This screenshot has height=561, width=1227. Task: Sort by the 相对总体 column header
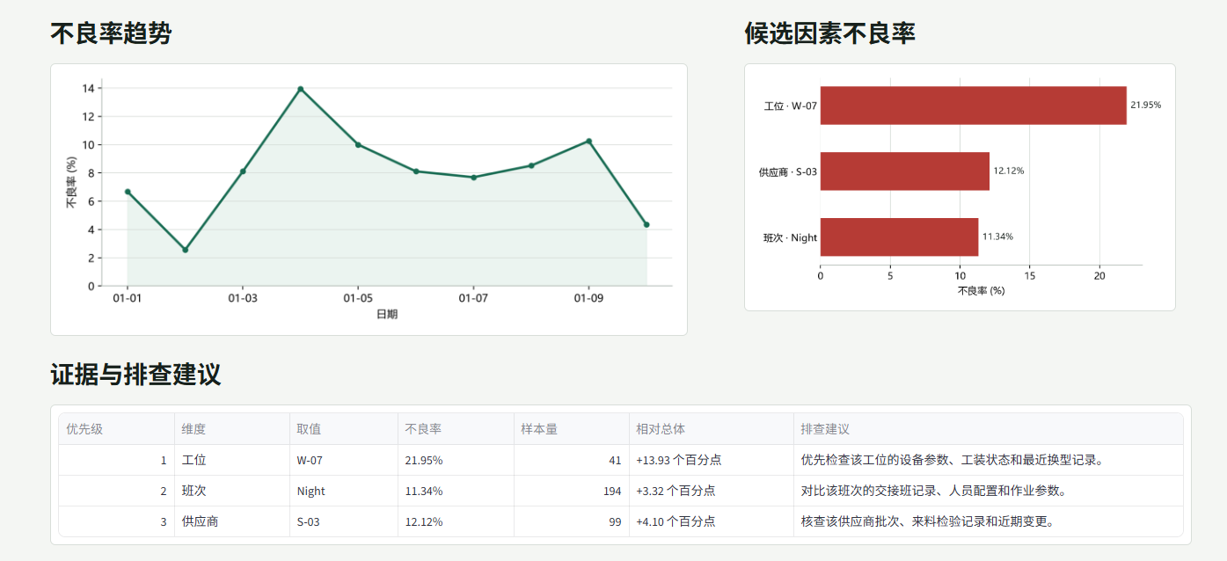point(712,429)
